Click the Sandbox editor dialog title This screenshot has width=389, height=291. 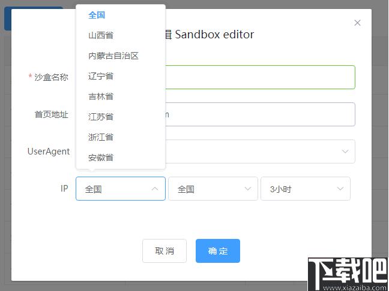point(210,34)
